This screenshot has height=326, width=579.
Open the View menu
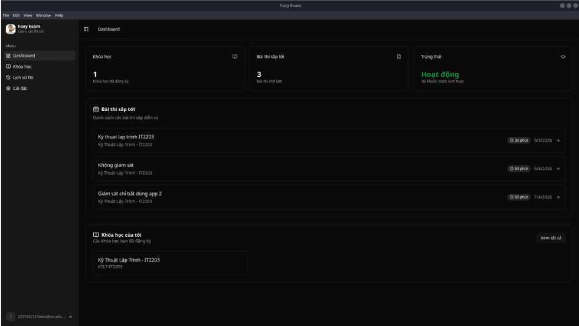click(x=28, y=15)
